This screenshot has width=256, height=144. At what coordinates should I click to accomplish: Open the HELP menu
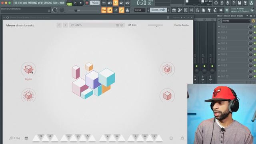(62, 3)
